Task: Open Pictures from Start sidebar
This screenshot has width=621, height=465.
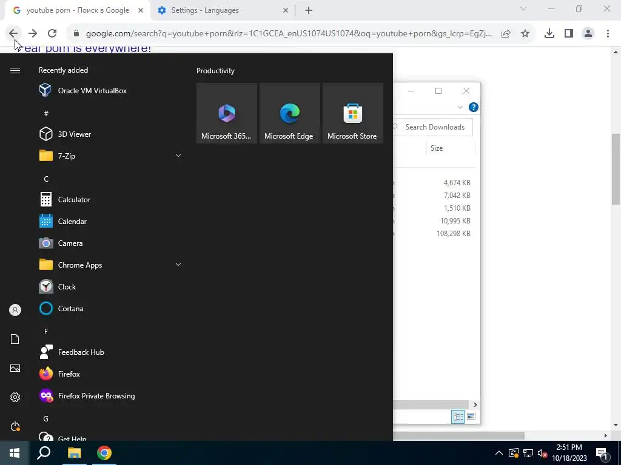Action: tap(15, 368)
